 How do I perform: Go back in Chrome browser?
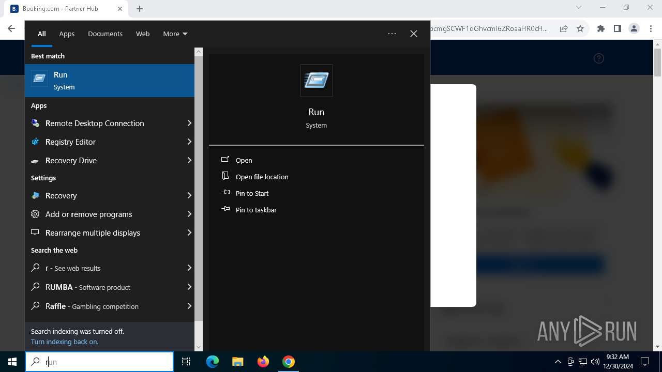(x=11, y=28)
